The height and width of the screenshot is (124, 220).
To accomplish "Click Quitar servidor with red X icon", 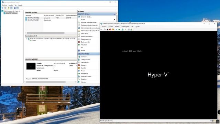I will tap(86, 42).
